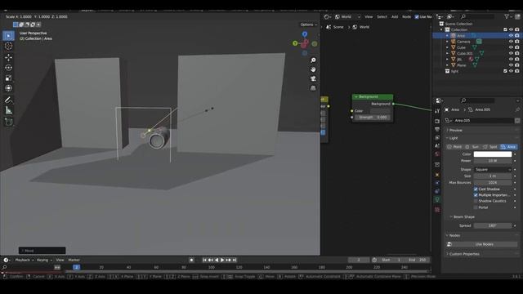Click the Spread value field

(493, 225)
